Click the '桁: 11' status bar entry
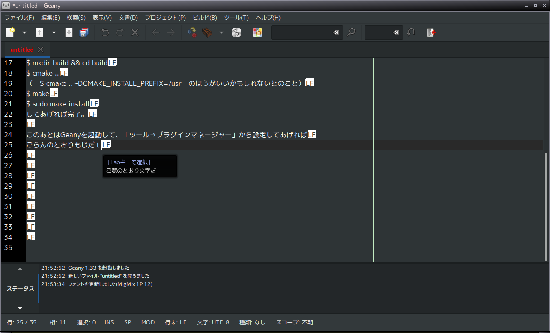Image resolution: width=550 pixels, height=333 pixels. coord(58,322)
